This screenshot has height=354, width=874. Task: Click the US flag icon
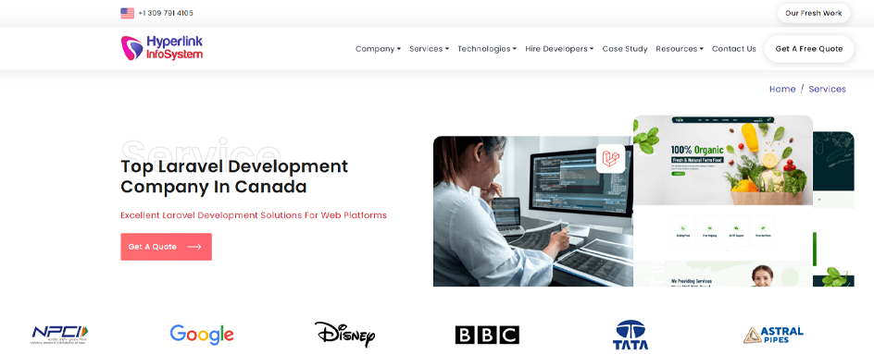(x=127, y=13)
